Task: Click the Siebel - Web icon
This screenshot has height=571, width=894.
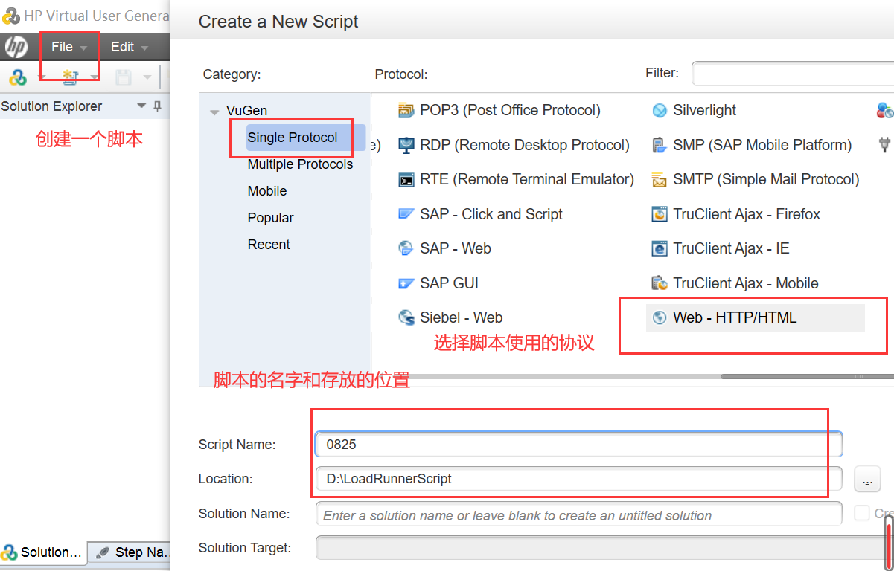Action: click(406, 317)
